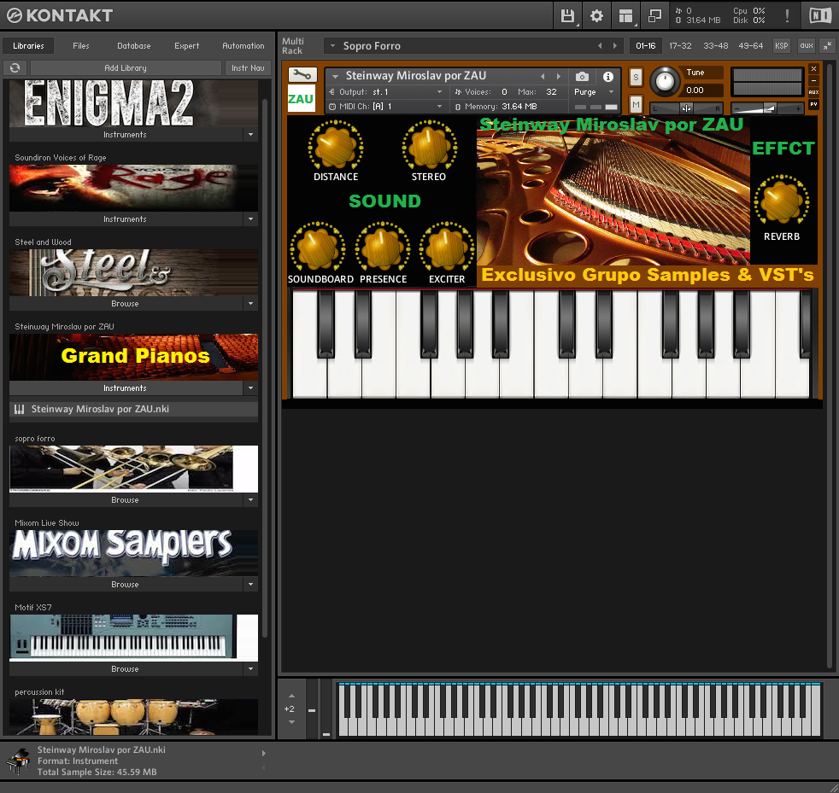The width and height of the screenshot is (839, 793).
Task: Open Steinway Miroslav library options arrow
Action: click(250, 388)
